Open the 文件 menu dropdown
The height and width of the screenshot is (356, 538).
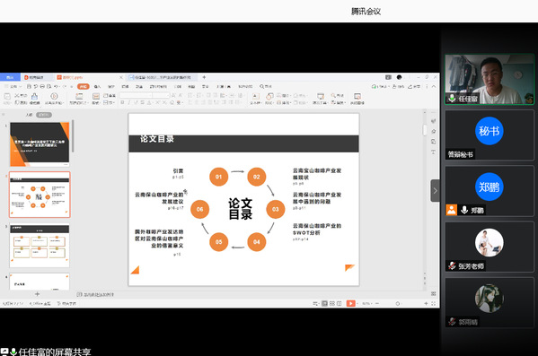(13, 86)
